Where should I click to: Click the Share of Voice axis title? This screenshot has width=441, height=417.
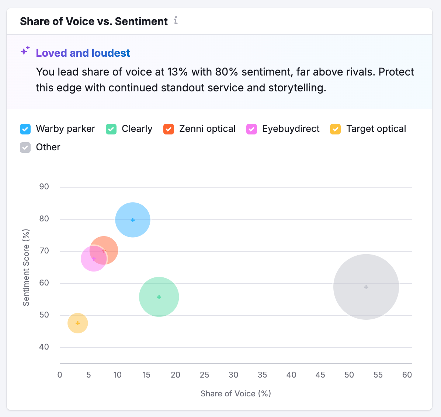236,393
